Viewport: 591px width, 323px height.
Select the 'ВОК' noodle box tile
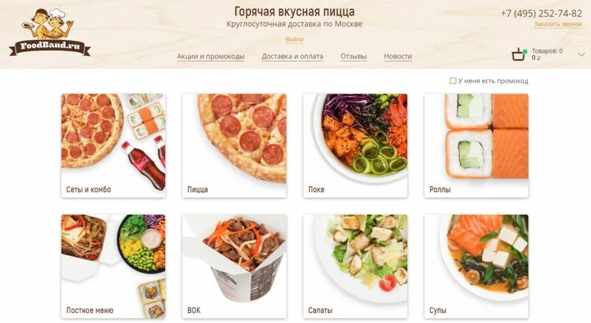[234, 267]
